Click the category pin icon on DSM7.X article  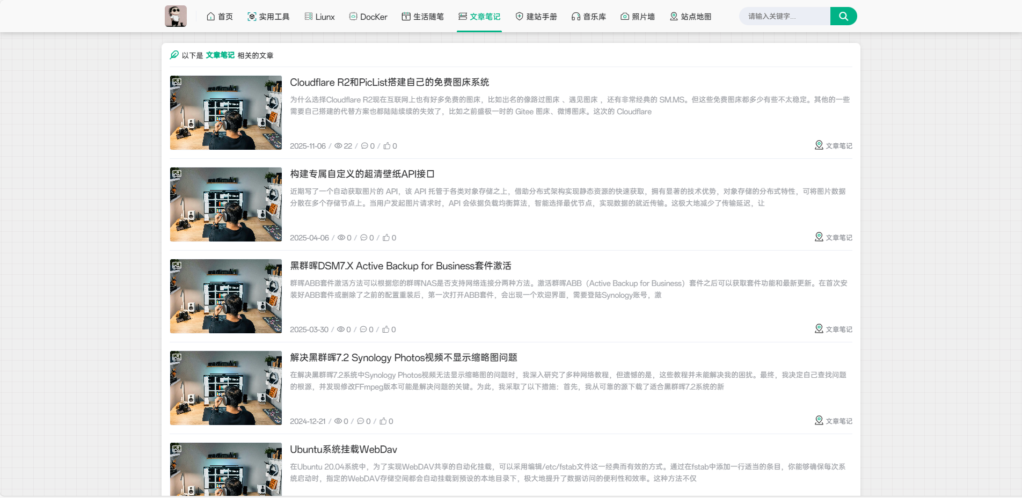819,328
